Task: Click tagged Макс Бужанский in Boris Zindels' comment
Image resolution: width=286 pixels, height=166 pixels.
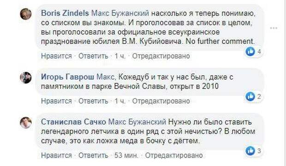Action: [120, 13]
